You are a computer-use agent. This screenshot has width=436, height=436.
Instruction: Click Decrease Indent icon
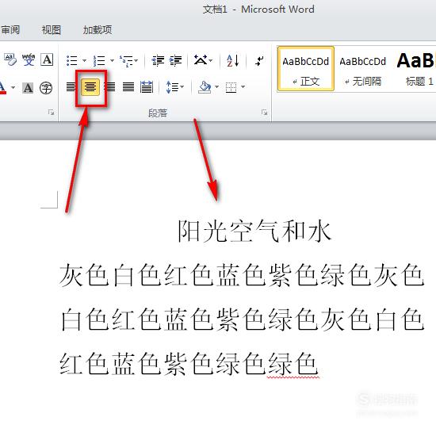(158, 60)
